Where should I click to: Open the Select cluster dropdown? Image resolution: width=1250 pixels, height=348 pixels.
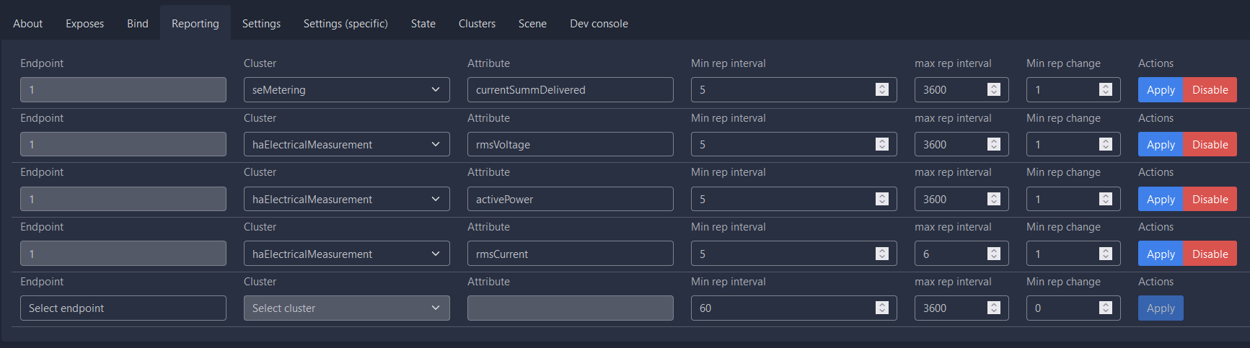click(x=347, y=308)
